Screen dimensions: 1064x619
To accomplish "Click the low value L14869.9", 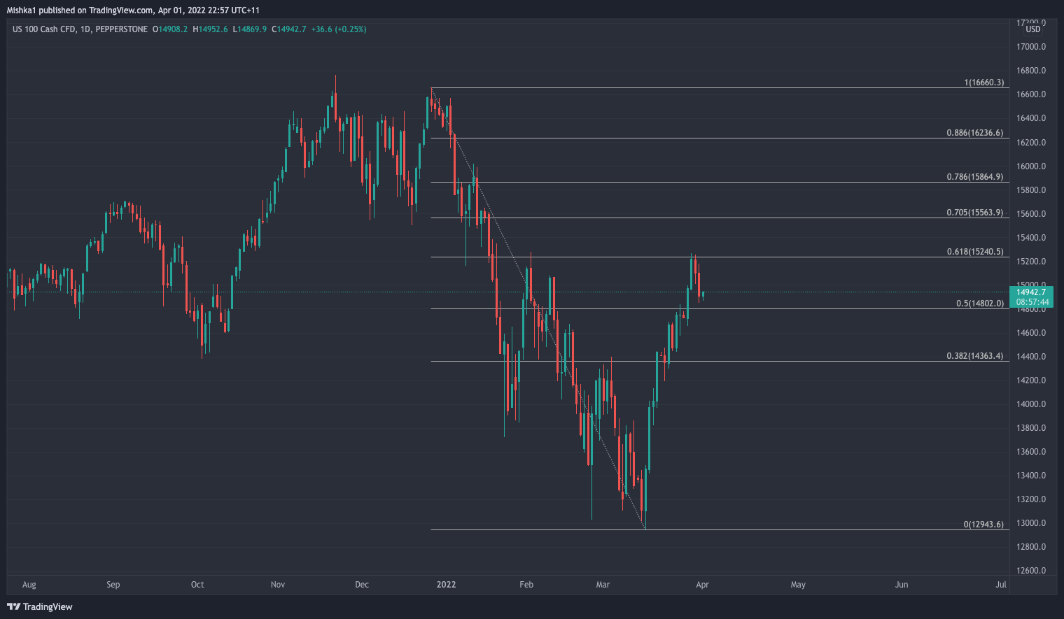I will [x=250, y=29].
